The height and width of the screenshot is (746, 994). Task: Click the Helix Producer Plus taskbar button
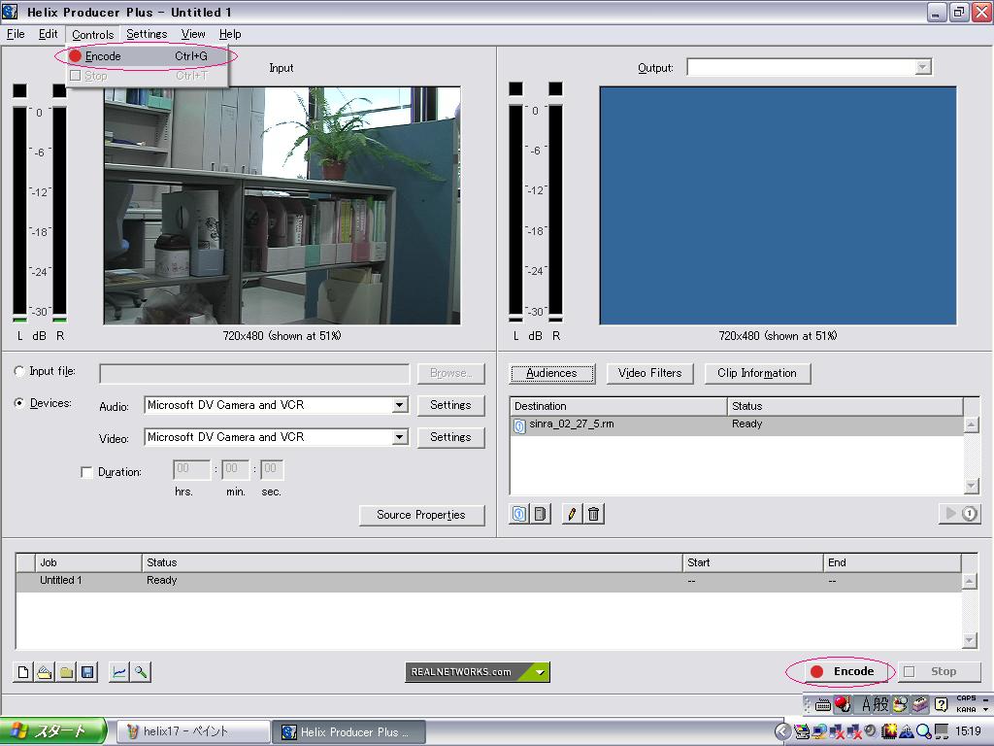click(348, 732)
